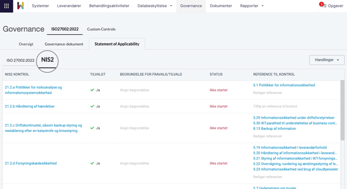
Task: Click Rediger referencer for 21.2.d row
Action: pyautogui.click(x=268, y=177)
